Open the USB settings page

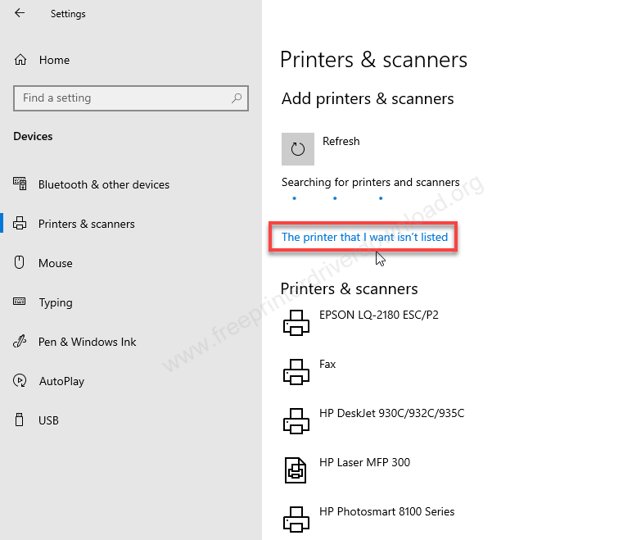[x=48, y=420]
